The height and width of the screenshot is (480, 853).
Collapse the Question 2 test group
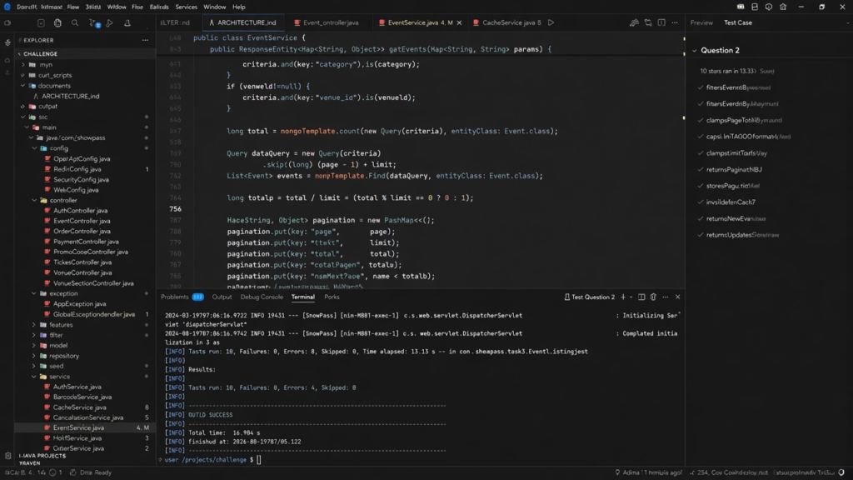tap(694, 51)
